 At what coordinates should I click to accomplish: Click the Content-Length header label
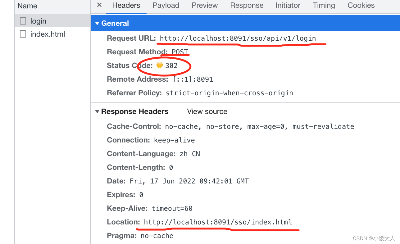[x=136, y=168]
